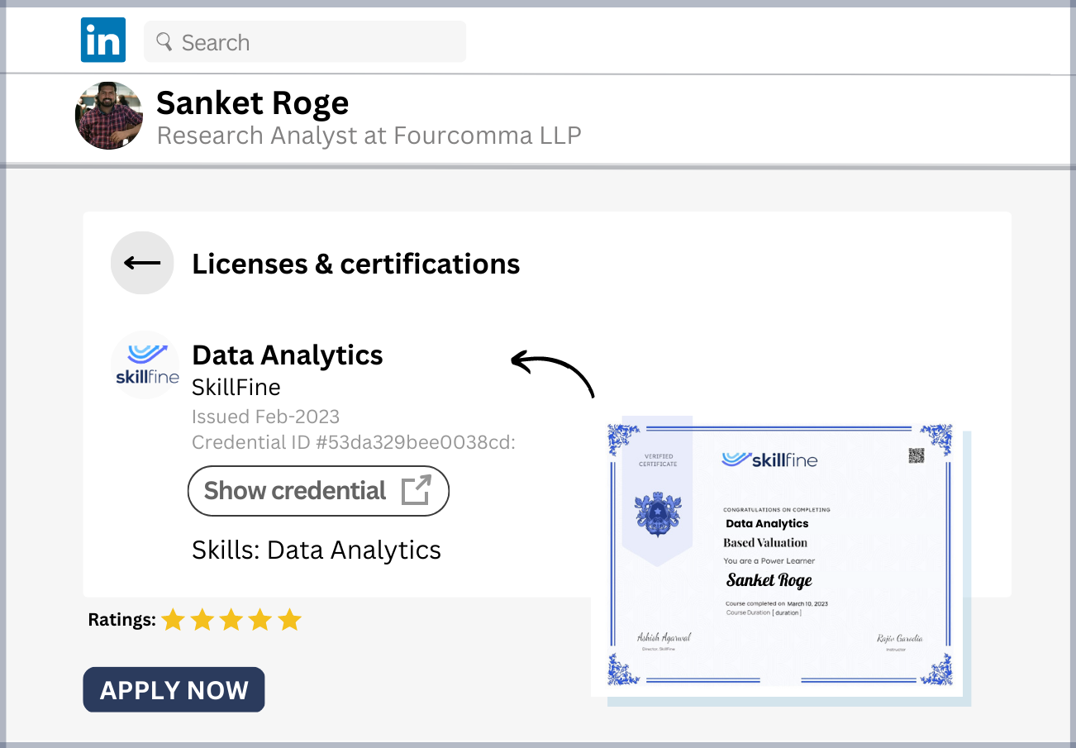Click the blue crest on the verified certificate ribbon

tap(657, 513)
